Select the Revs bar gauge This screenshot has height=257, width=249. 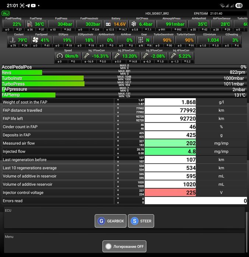[124, 72]
